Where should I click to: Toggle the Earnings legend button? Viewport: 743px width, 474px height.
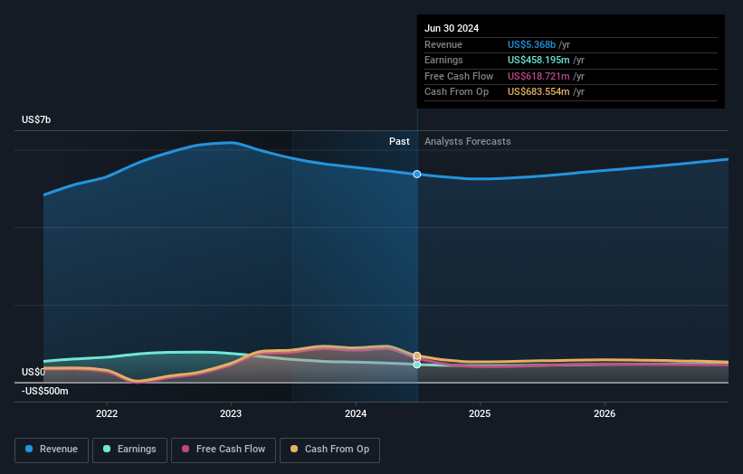tap(129, 450)
